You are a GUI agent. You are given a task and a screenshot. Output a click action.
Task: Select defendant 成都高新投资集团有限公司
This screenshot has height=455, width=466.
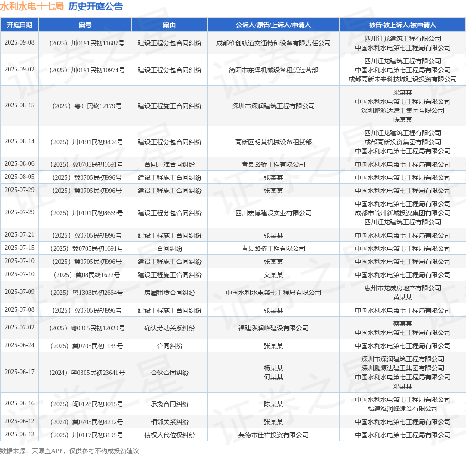point(402,142)
